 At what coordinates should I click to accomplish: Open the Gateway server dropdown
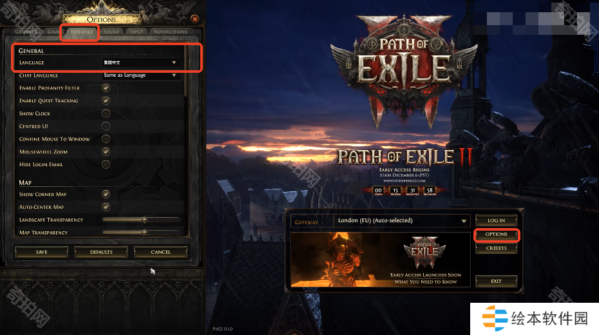coord(402,221)
